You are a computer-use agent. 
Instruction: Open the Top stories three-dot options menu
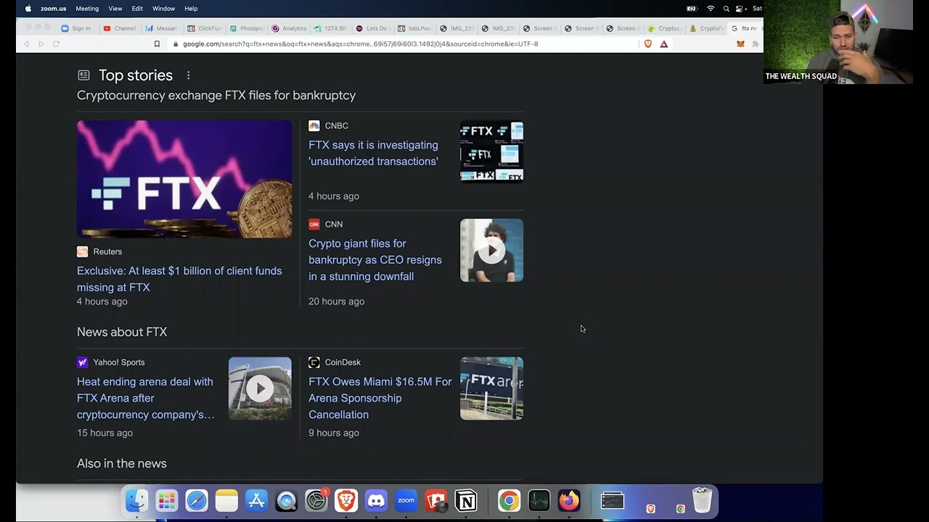pyautogui.click(x=188, y=75)
